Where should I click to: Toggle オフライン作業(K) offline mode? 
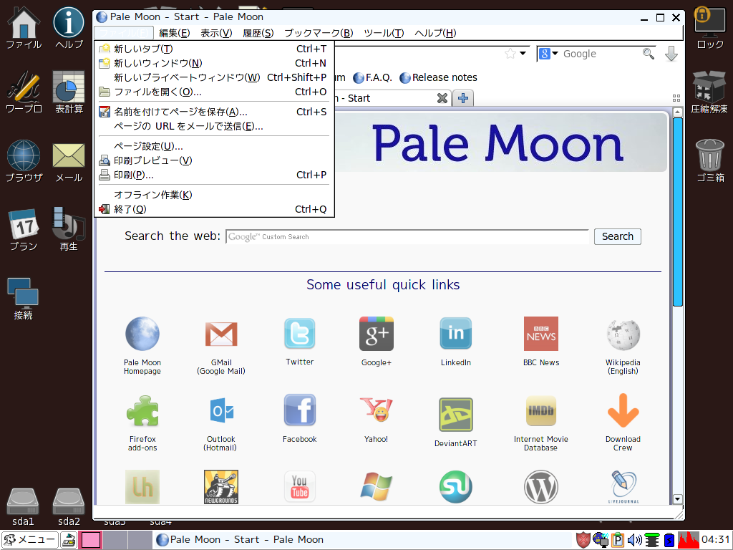pyautogui.click(x=214, y=195)
